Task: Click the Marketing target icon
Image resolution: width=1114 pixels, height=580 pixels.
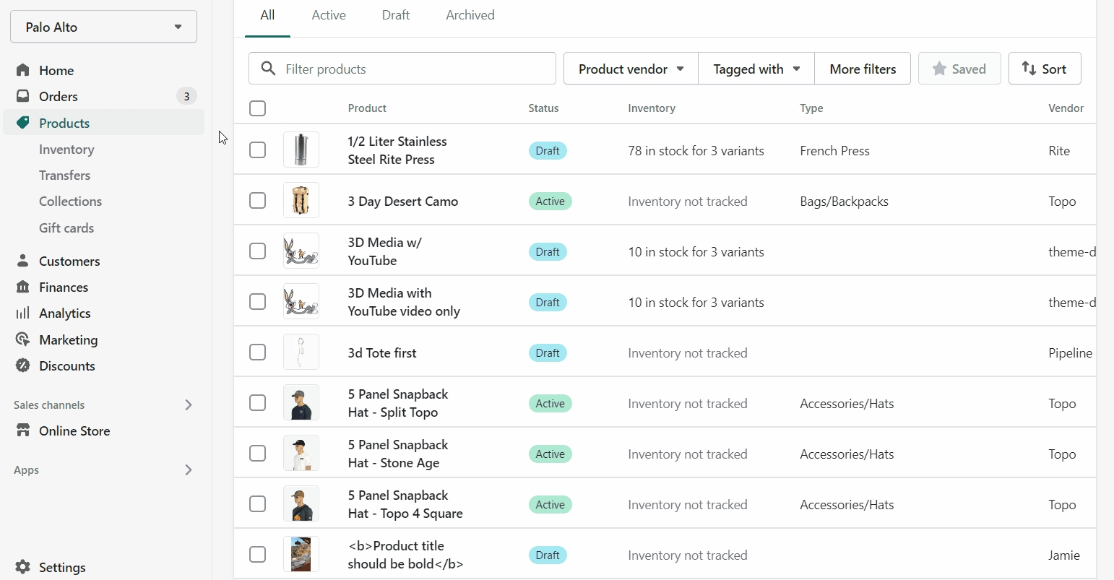Action: click(23, 339)
